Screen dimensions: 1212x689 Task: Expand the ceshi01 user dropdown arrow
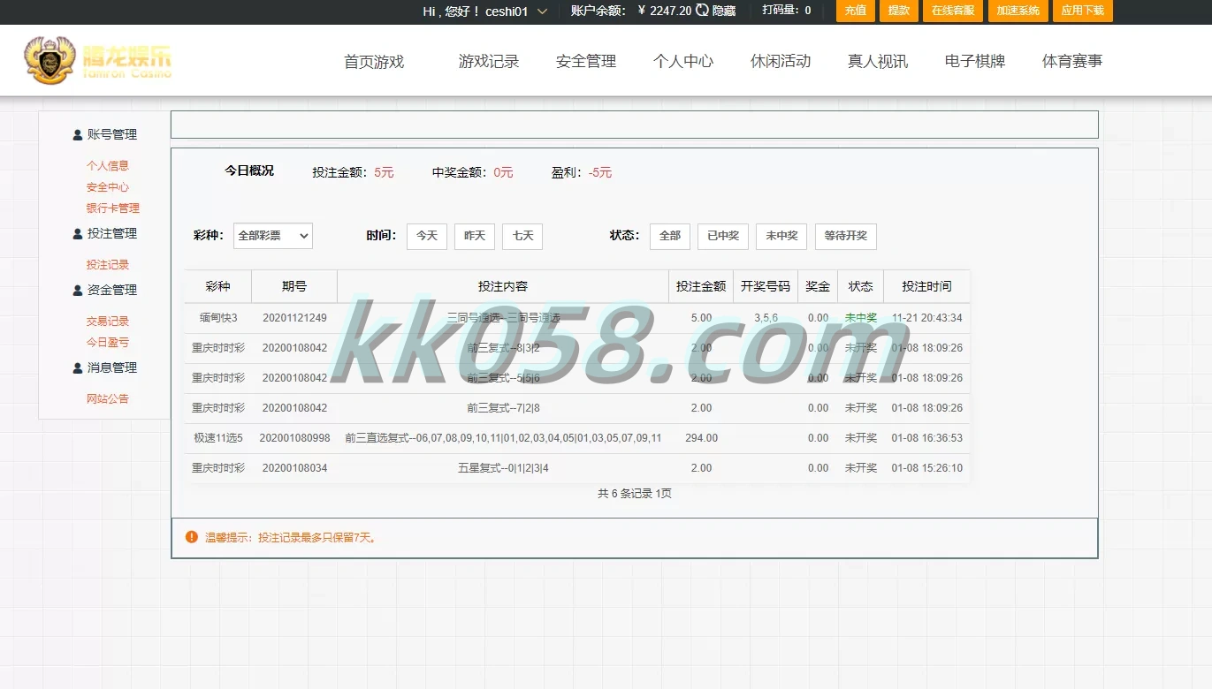click(542, 11)
